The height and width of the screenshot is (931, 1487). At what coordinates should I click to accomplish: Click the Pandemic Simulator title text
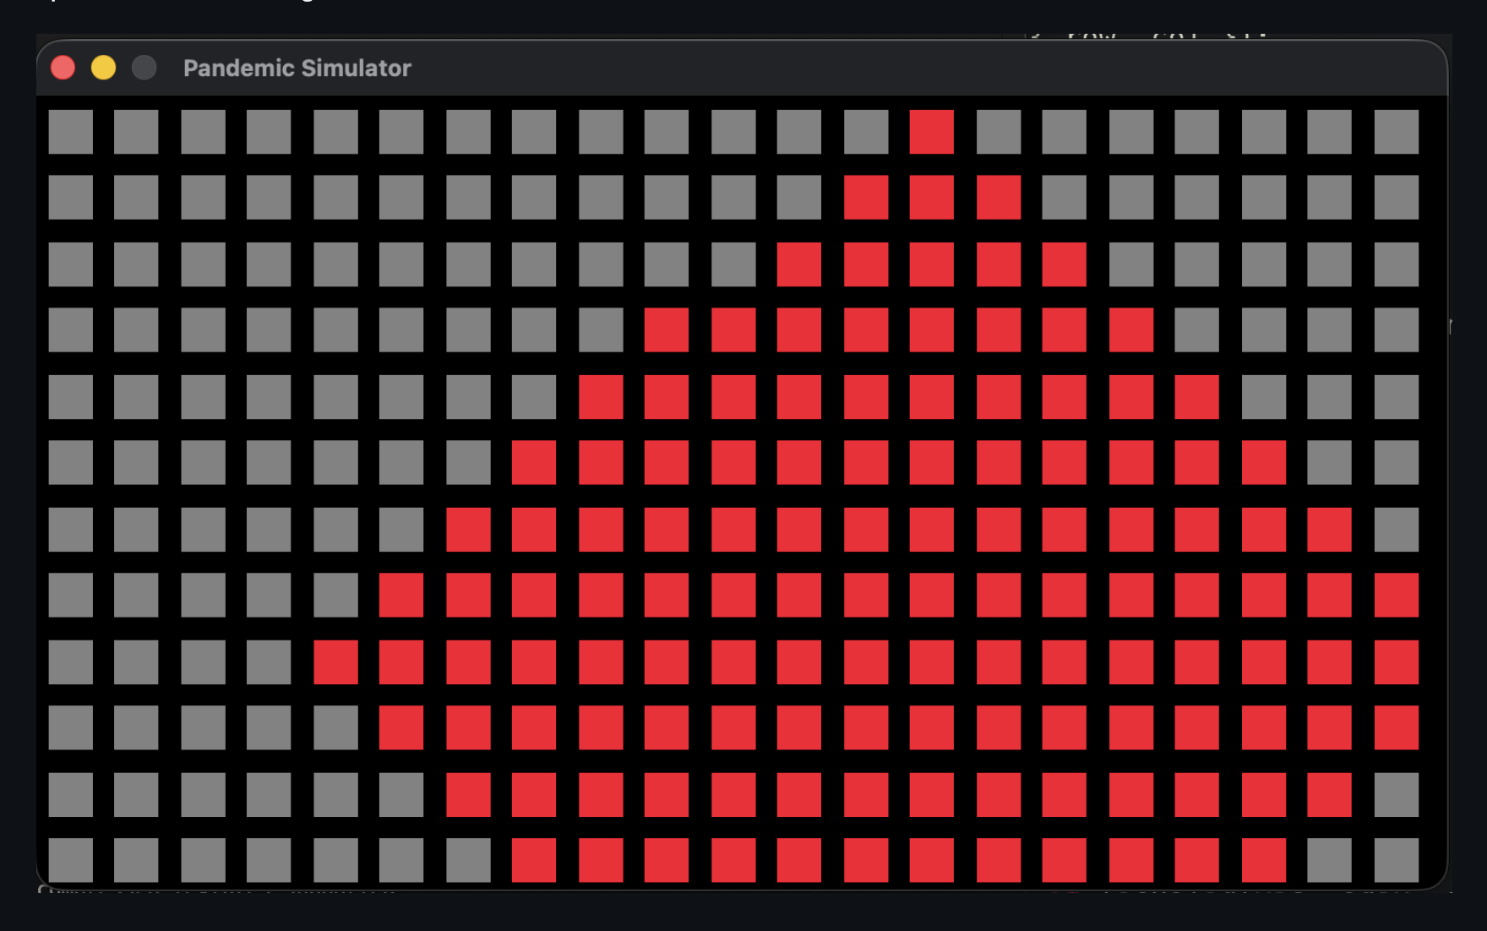coord(297,68)
